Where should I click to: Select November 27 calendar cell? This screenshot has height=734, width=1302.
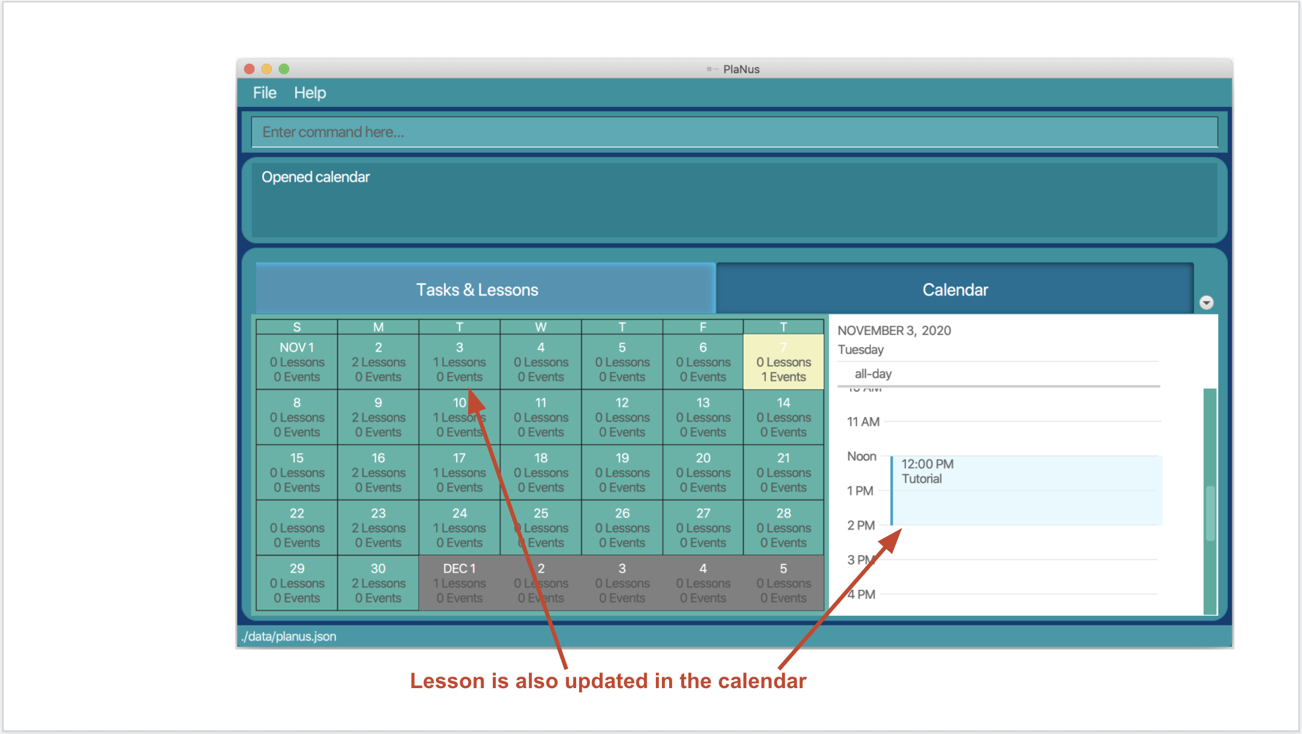coord(703,528)
